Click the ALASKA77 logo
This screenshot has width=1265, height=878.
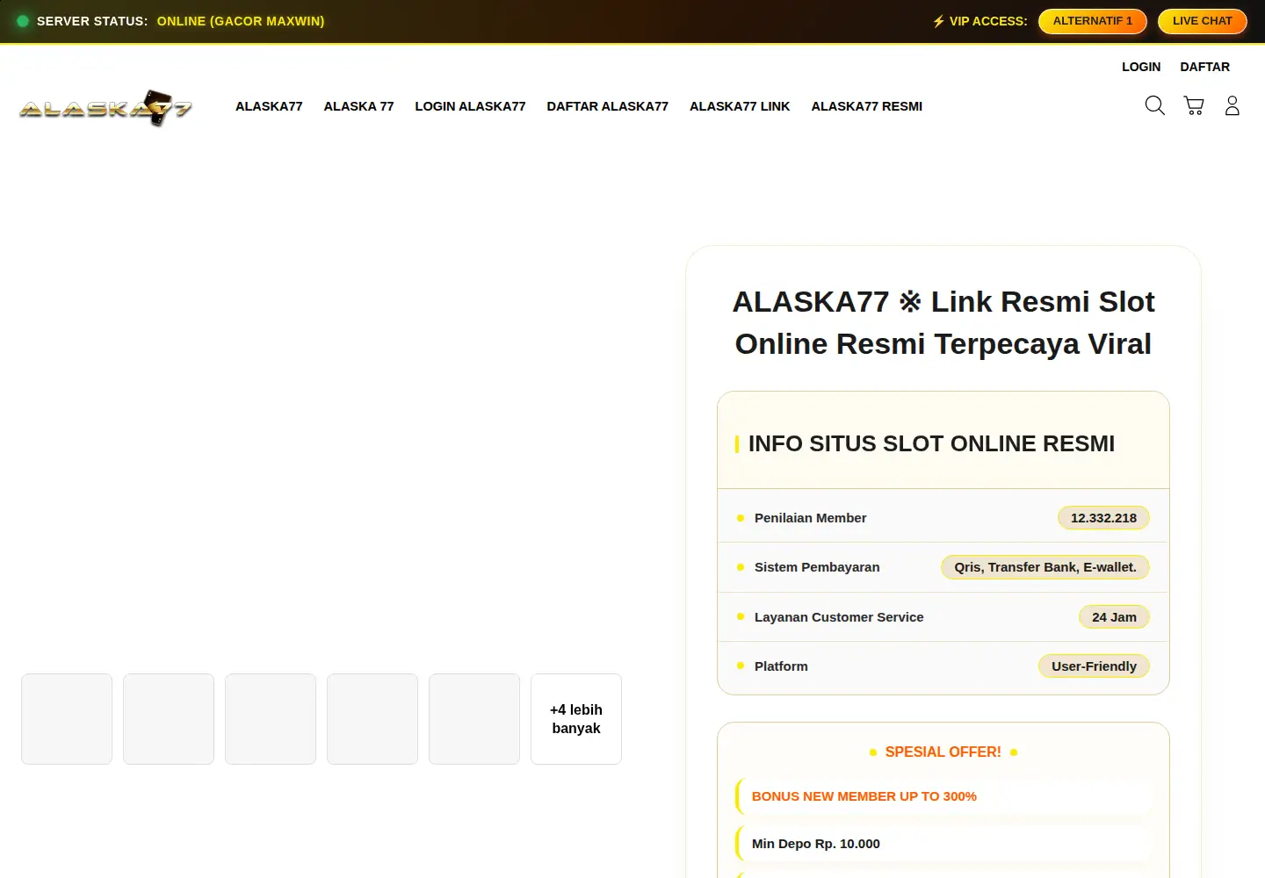coord(105,108)
